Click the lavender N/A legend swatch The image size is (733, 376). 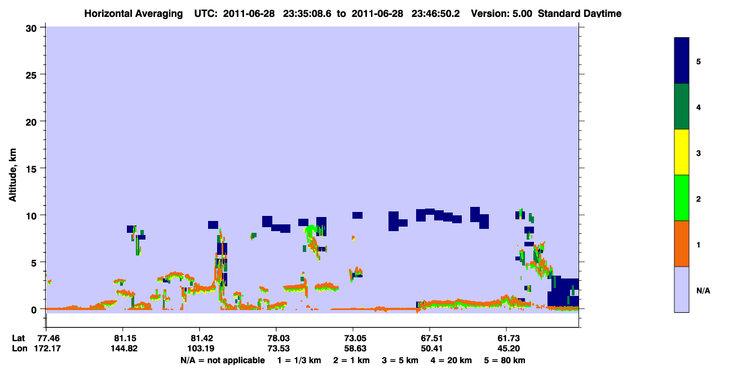pos(682,289)
